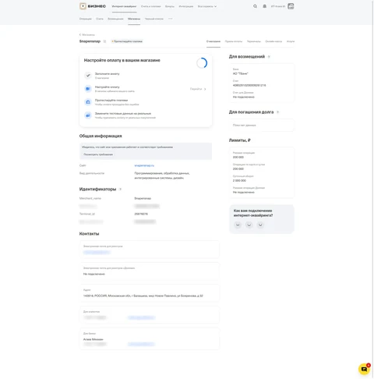
Task: Click help icon beside 'Для погашения долга'
Action: 277,112
